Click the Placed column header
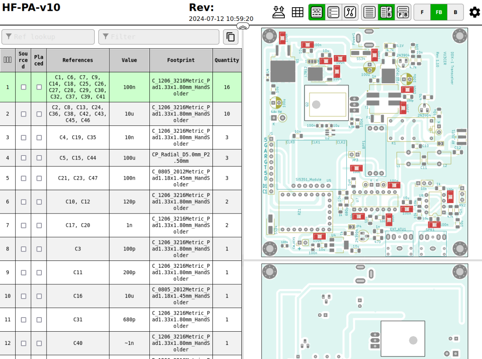Screen dimensions: 482x359 coord(39,60)
